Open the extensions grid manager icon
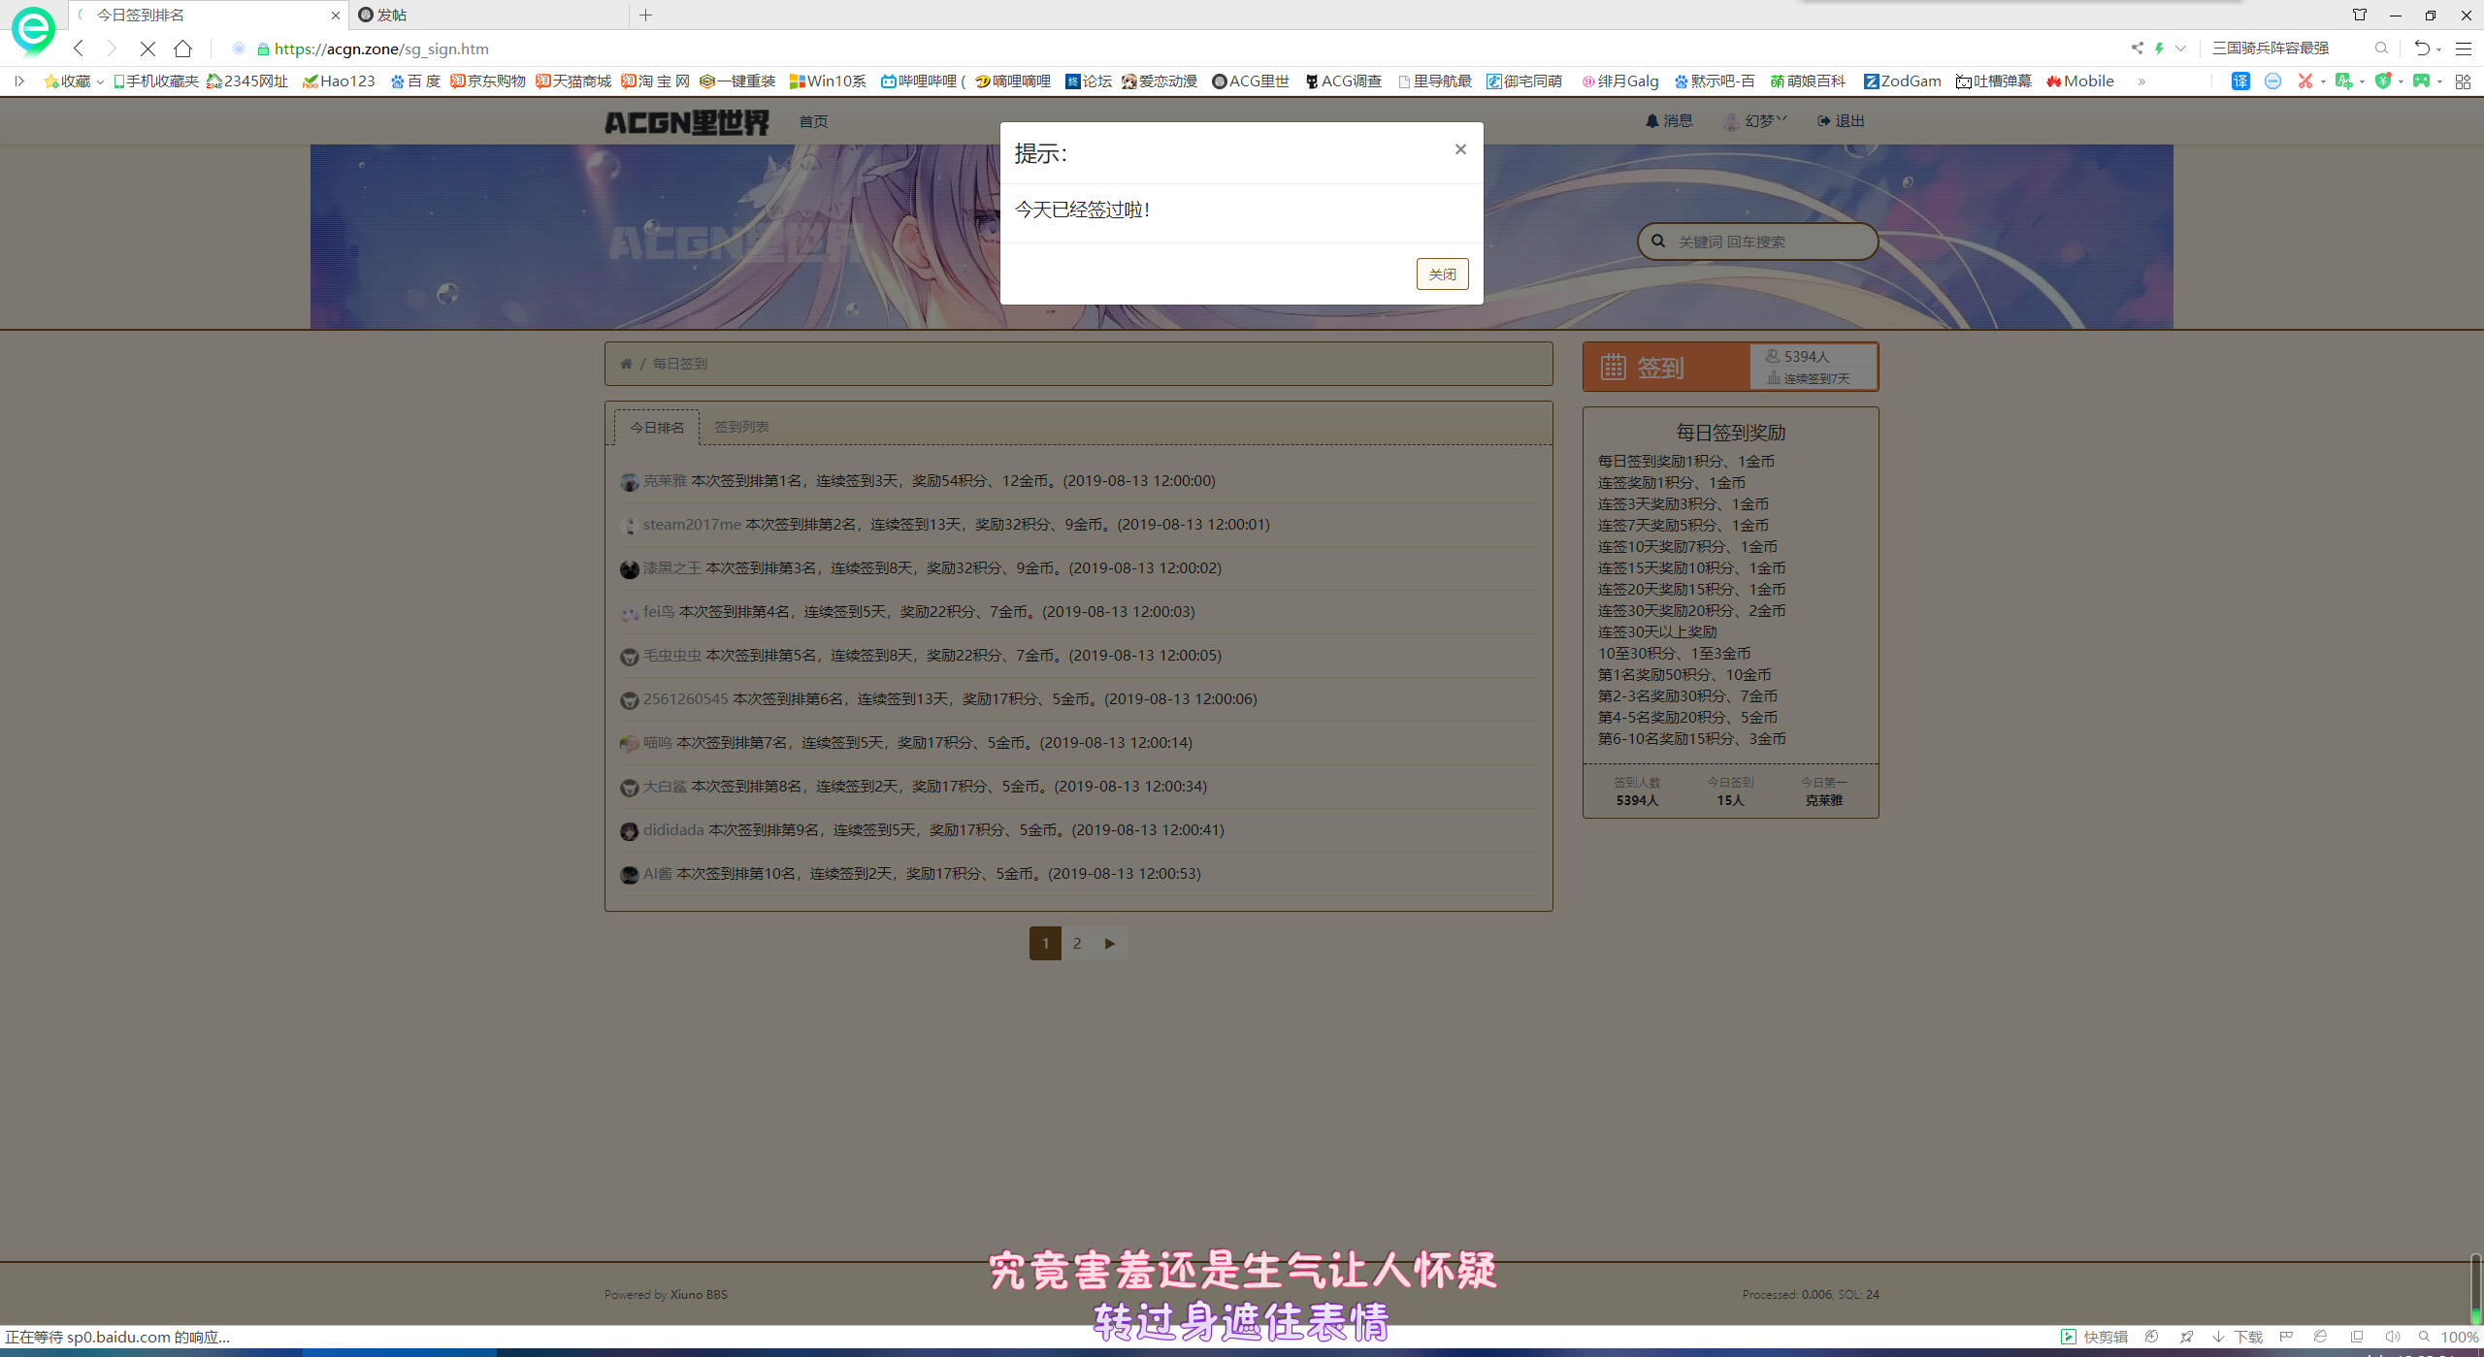2484x1357 pixels. (2463, 81)
